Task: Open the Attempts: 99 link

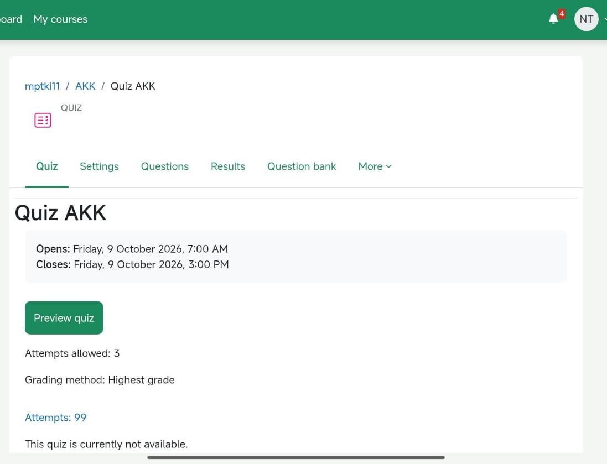Action: tap(56, 418)
